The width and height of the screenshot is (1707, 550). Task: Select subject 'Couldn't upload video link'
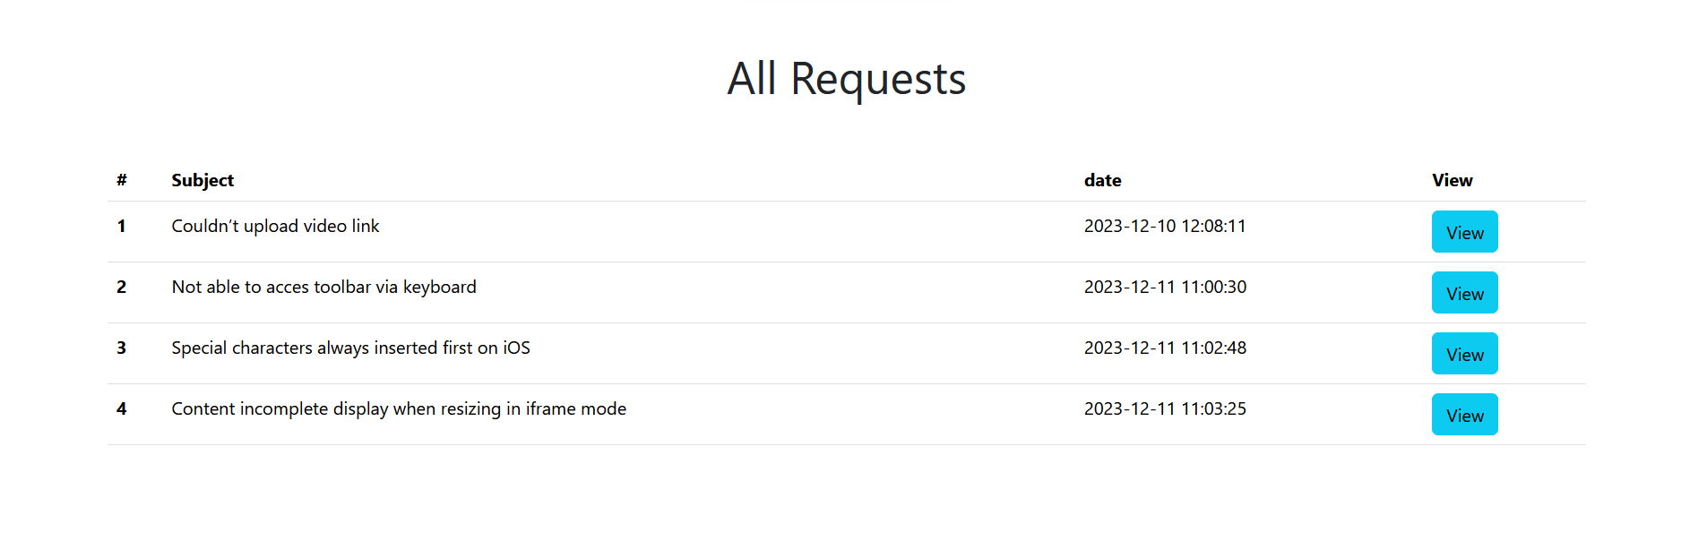(x=275, y=226)
